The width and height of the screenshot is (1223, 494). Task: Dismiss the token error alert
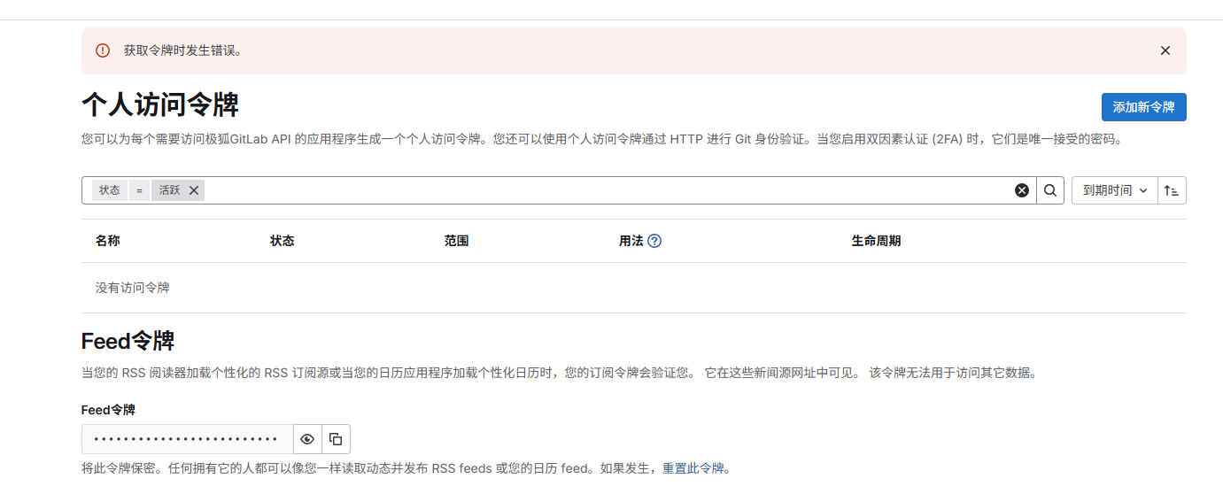click(x=1165, y=50)
